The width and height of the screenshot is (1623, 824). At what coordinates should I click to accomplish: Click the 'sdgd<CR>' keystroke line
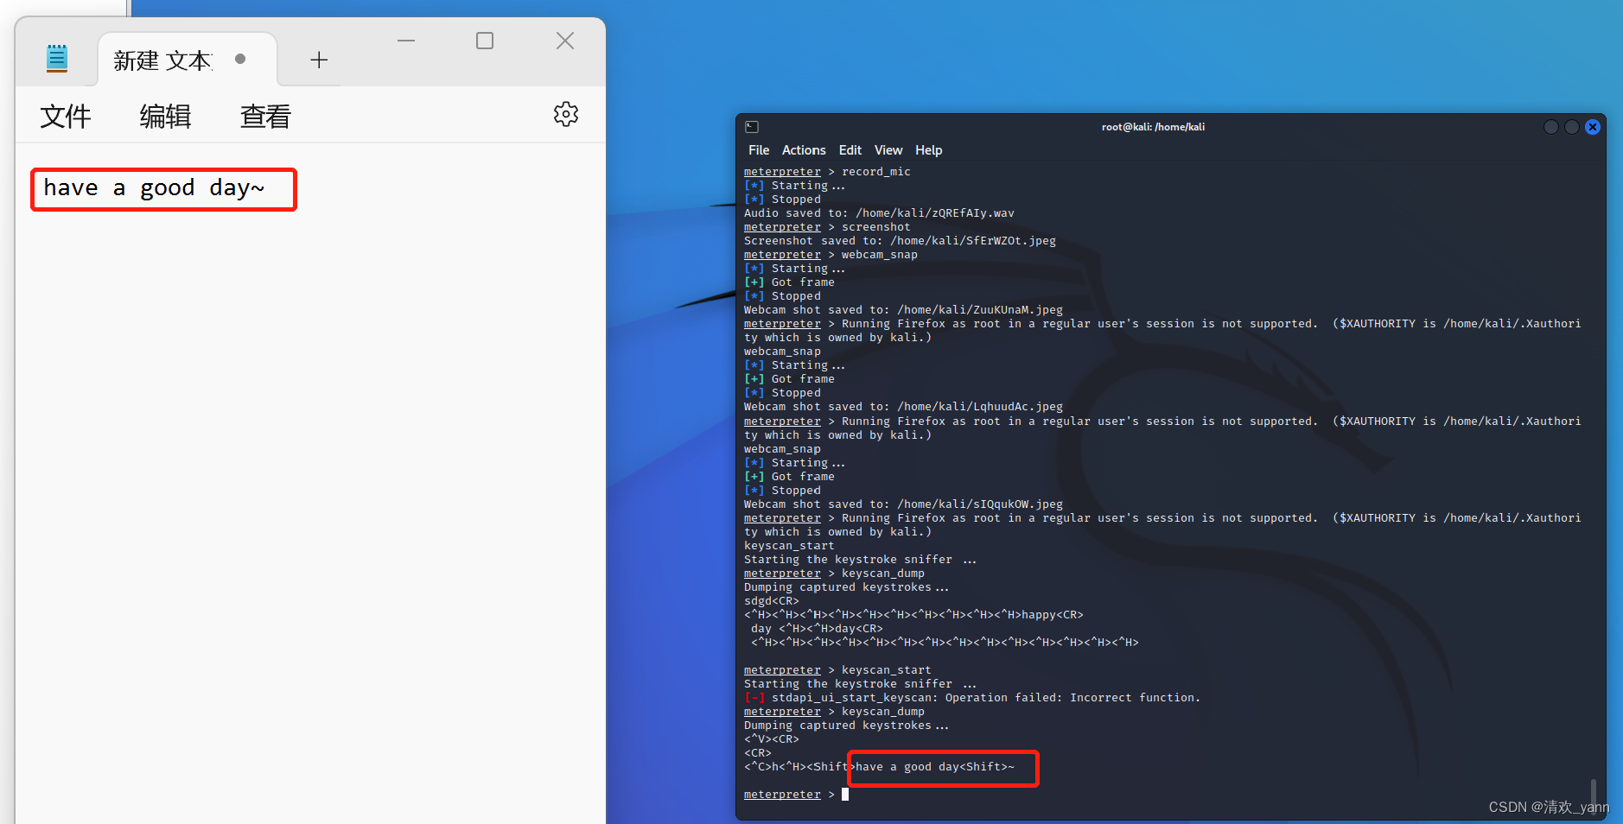tap(772, 601)
